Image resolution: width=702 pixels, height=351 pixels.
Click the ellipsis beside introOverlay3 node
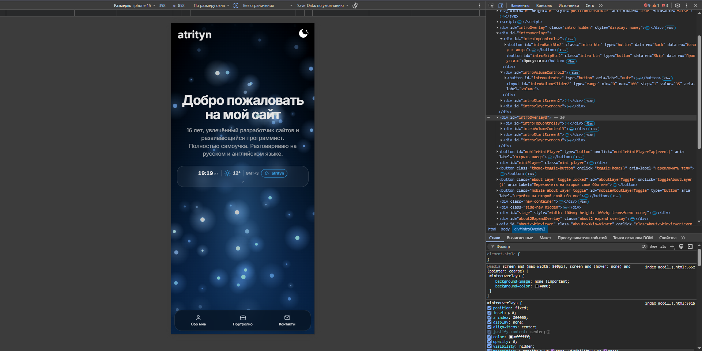pyautogui.click(x=488, y=118)
